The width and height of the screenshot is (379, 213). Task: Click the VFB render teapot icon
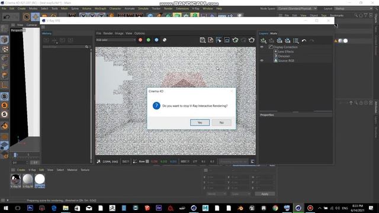point(251,40)
